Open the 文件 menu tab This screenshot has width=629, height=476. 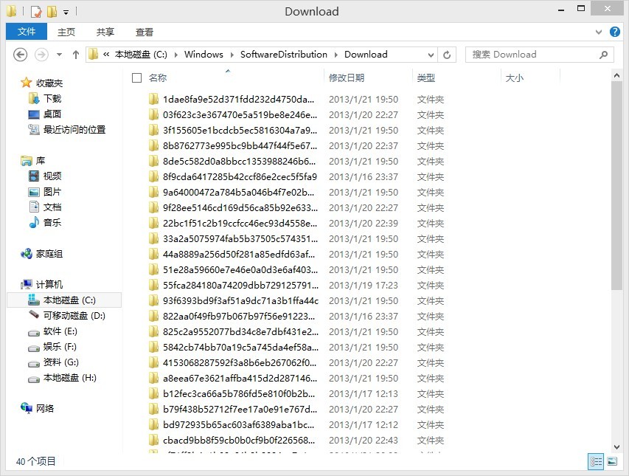27,32
